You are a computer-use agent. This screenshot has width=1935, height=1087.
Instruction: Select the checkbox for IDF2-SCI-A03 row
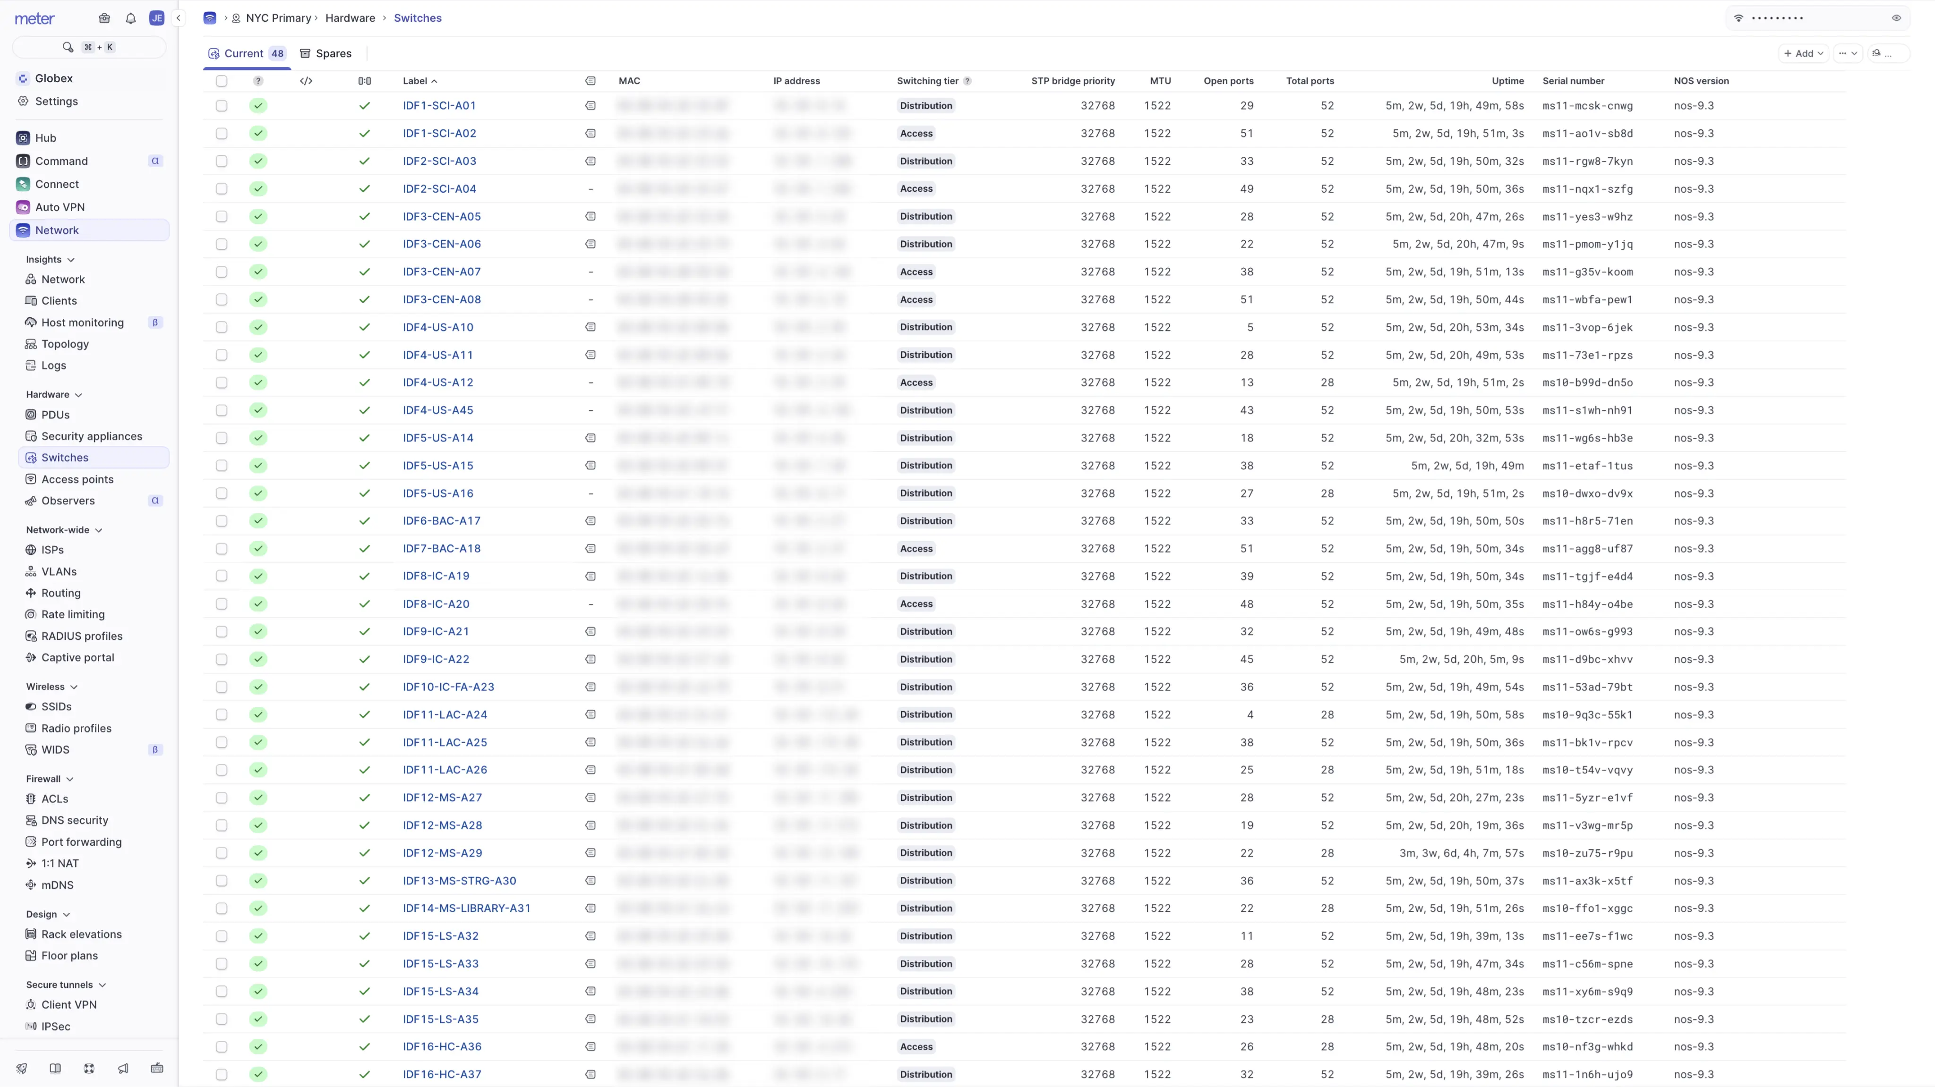pyautogui.click(x=222, y=161)
